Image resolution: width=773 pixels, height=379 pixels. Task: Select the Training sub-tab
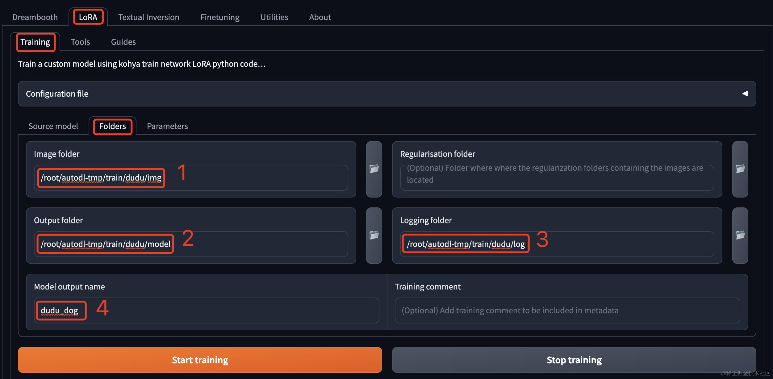35,42
